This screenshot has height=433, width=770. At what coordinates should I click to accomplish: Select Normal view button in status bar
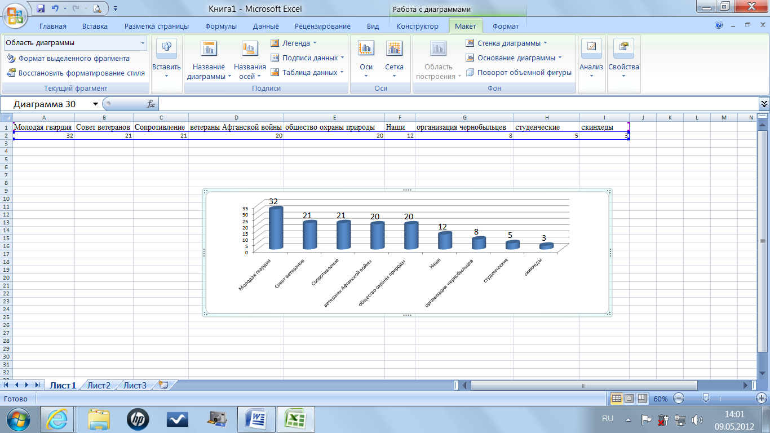coord(617,399)
